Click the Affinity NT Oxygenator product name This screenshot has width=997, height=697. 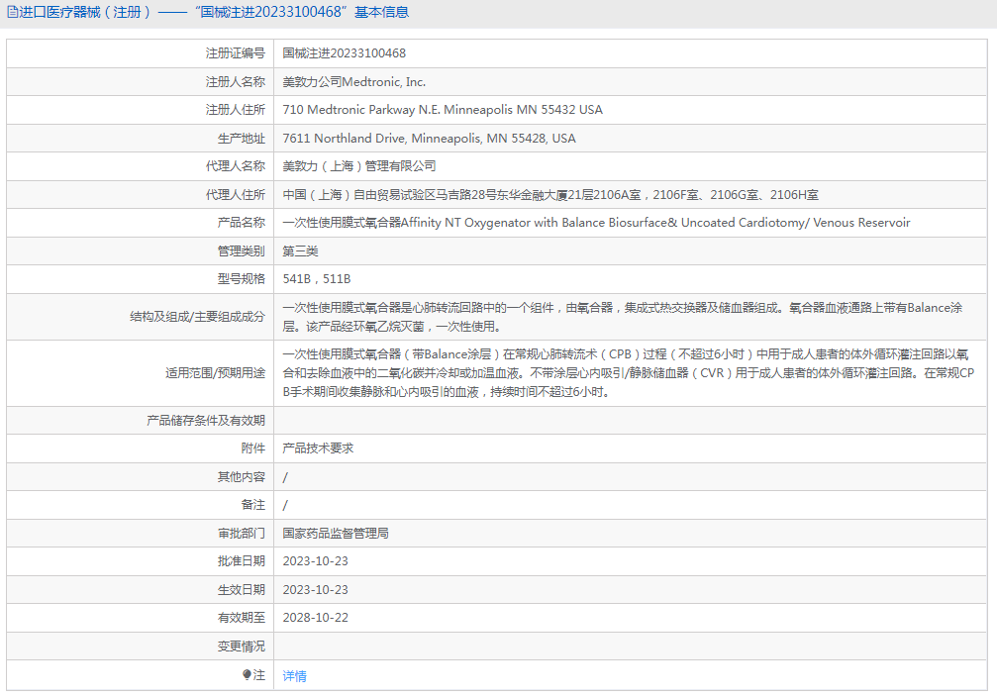coord(596,223)
